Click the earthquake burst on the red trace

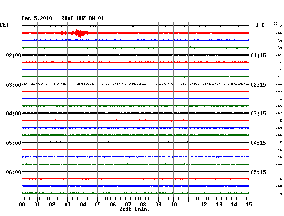point(79,33)
